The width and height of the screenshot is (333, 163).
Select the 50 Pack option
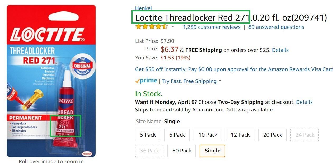pyautogui.click(x=182, y=151)
